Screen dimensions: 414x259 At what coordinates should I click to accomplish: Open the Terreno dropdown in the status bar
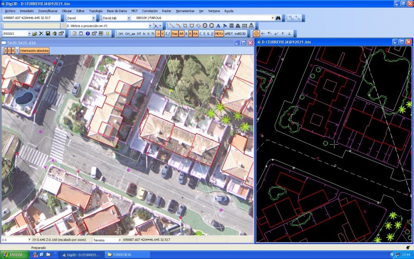(119, 239)
